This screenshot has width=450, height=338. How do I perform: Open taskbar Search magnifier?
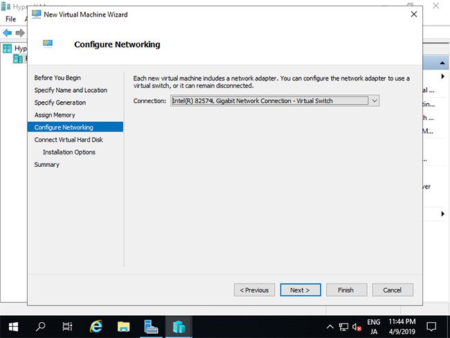40,327
